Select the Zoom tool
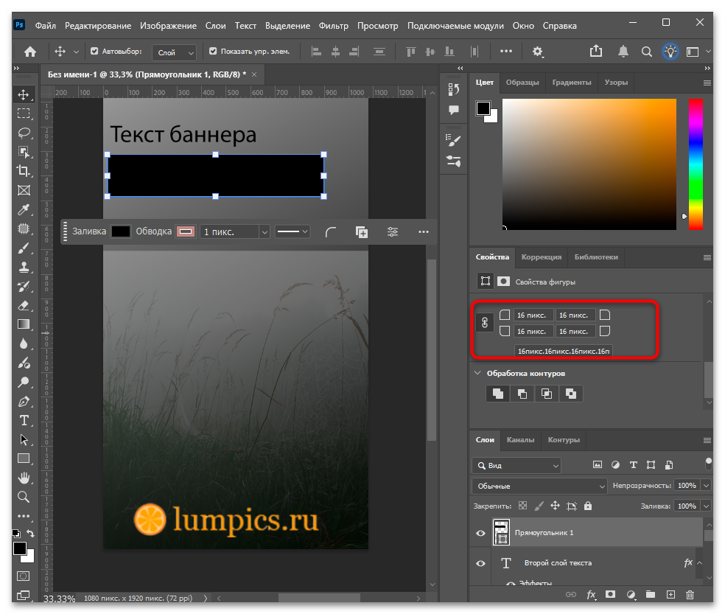The width and height of the screenshot is (725, 614). pyautogui.click(x=24, y=497)
